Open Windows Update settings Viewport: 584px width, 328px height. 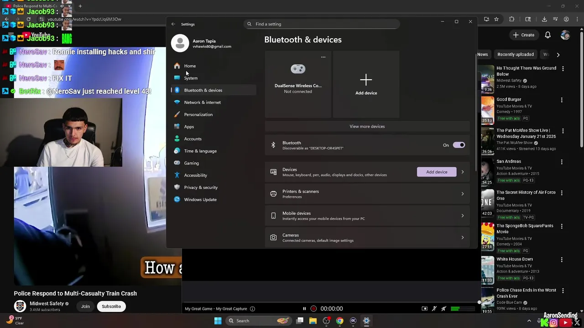[200, 200]
